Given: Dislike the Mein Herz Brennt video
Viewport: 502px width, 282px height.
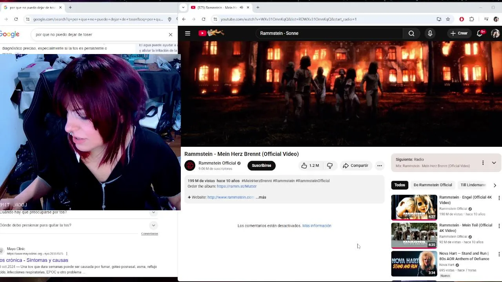Looking at the screenshot, I should click(330, 166).
